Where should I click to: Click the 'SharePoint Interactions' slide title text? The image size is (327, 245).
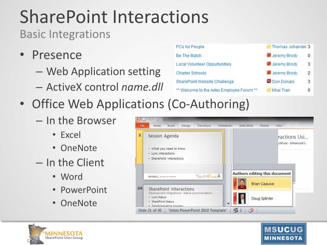point(114,17)
